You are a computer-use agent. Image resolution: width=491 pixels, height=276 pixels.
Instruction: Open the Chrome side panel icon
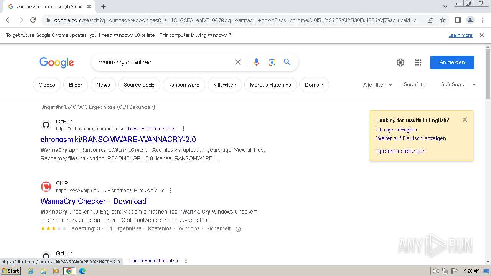[x=458, y=20]
